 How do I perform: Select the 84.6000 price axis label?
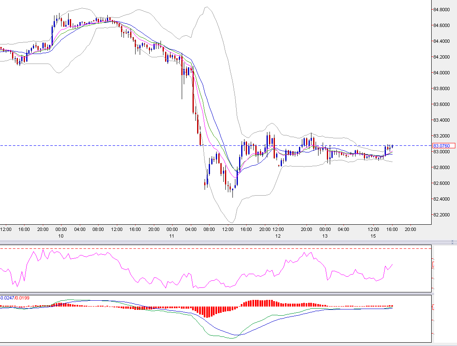[x=442, y=25]
